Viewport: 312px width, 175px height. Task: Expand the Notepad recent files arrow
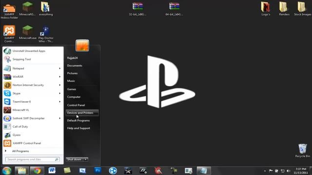[59, 69]
